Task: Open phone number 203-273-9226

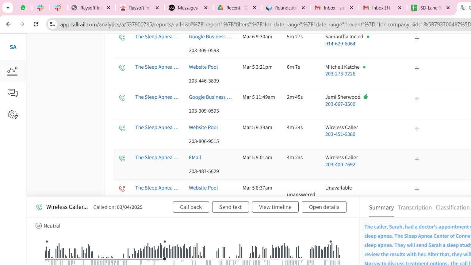Action: (340, 74)
